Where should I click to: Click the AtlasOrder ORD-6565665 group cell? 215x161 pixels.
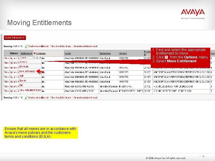point(81,82)
